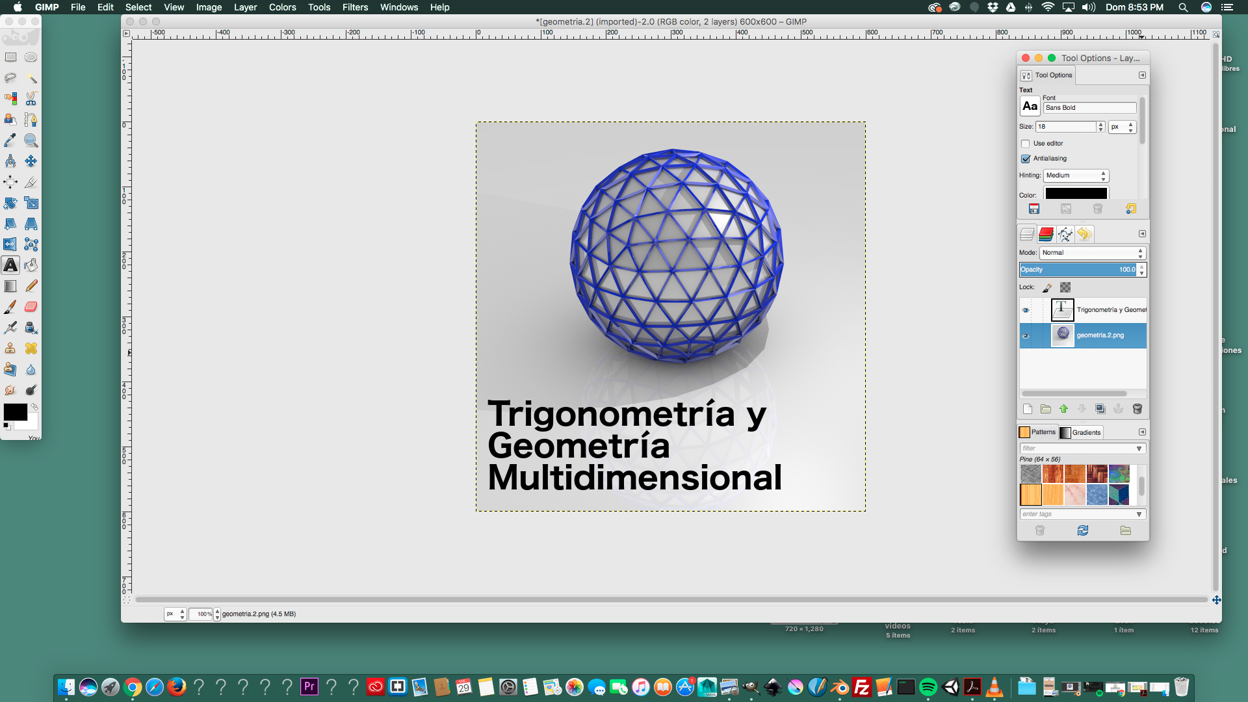The width and height of the screenshot is (1248, 702).
Task: Activate the Pencil tool
Action: (x=31, y=286)
